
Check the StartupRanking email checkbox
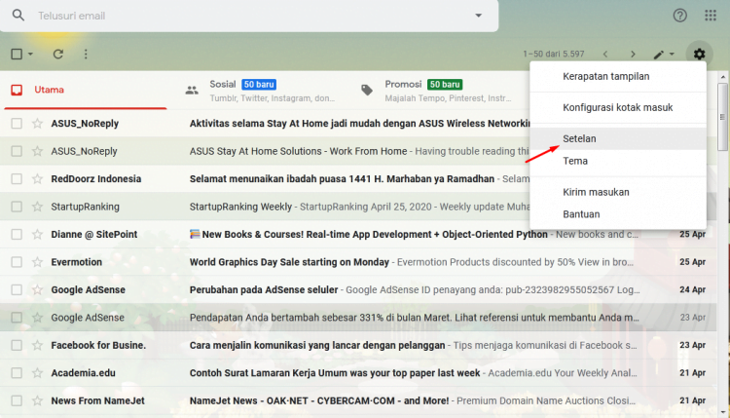(x=17, y=207)
